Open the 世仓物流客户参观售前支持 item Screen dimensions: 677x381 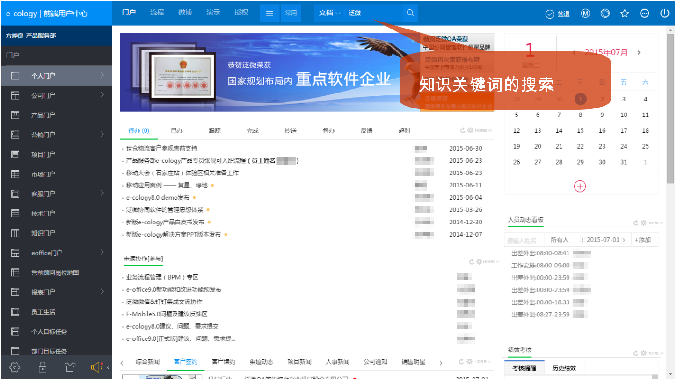click(161, 149)
